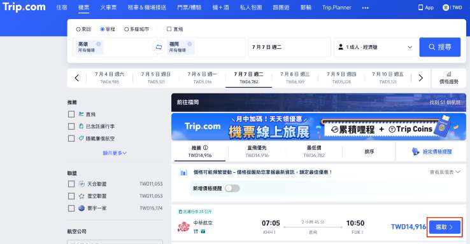The width and height of the screenshot is (470, 244).
Task: Open the 機+酒 navigation item
Action: coord(220,8)
